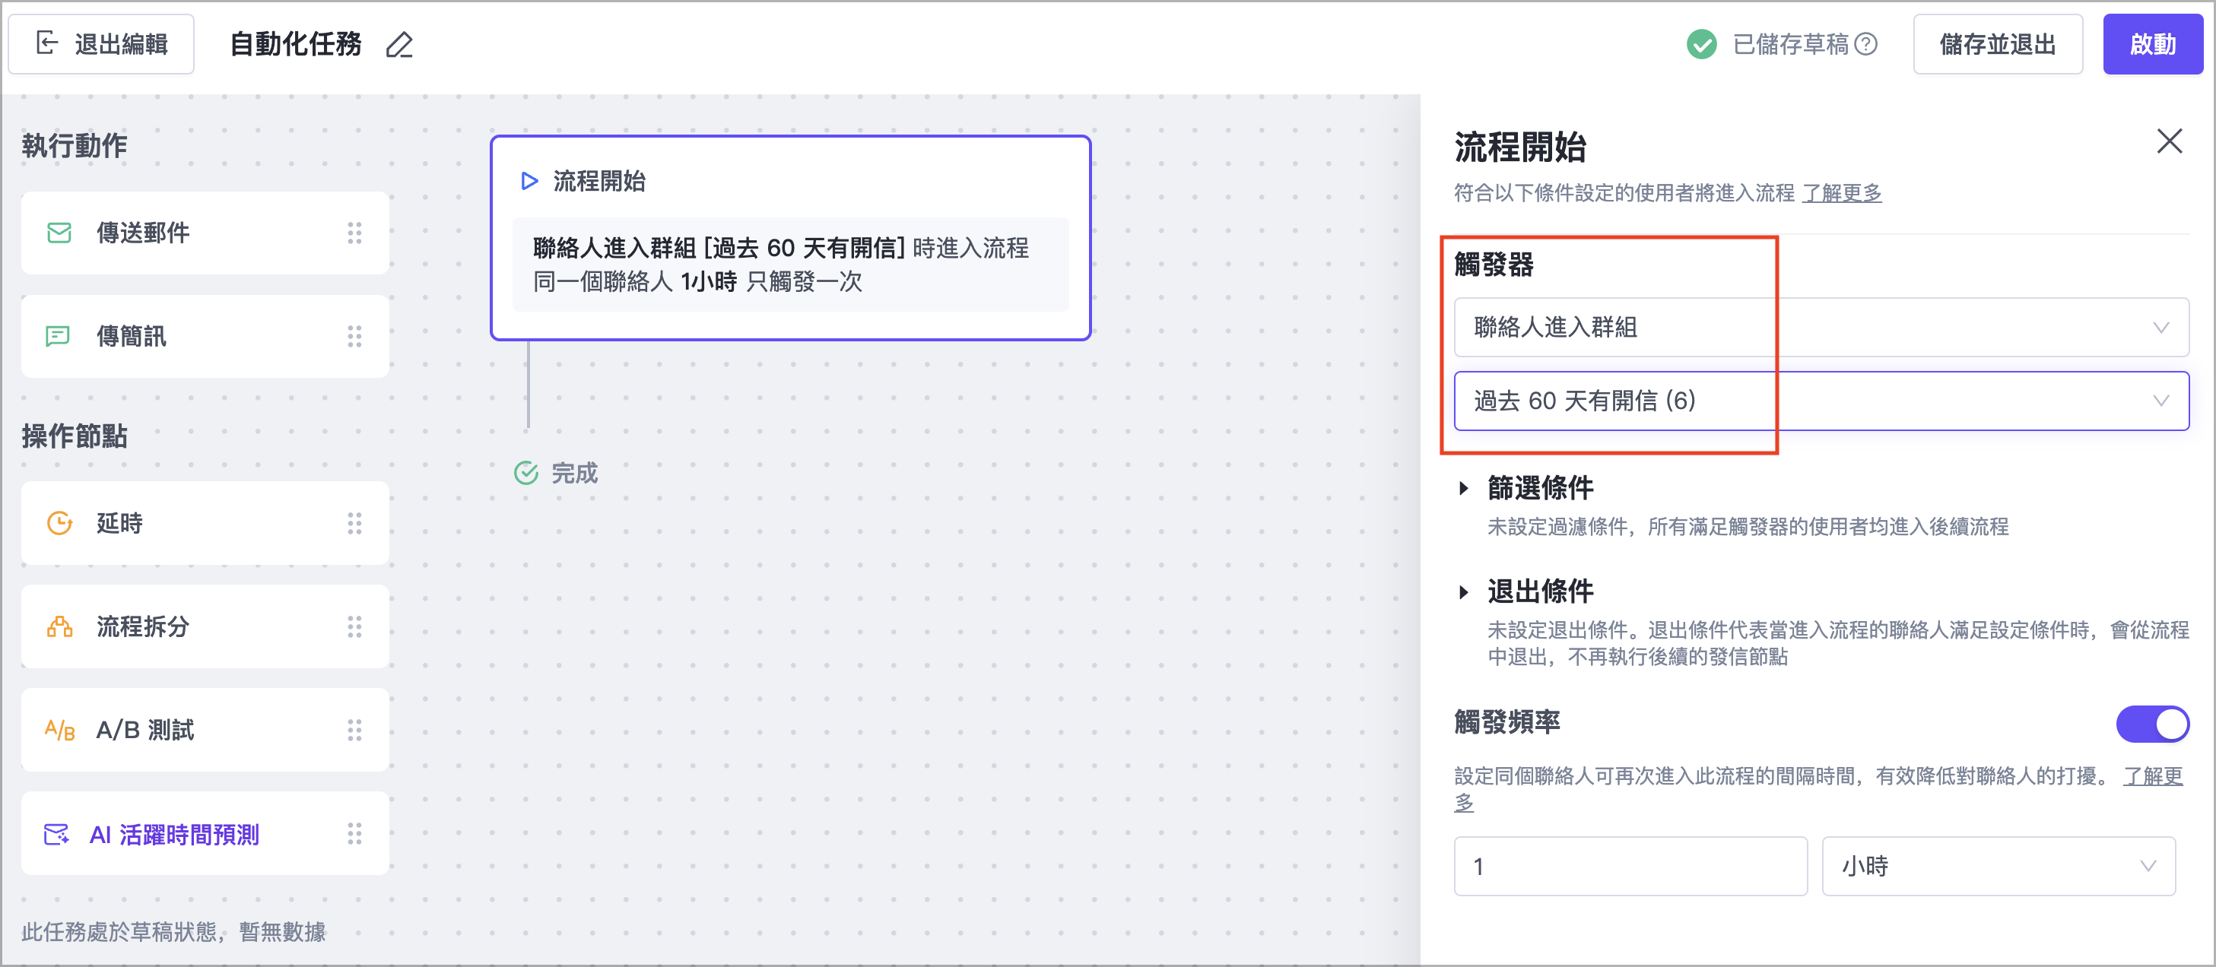Viewport: 2216px width, 967px height.
Task: Open the 小時 time unit dropdown
Action: coord(1998,867)
